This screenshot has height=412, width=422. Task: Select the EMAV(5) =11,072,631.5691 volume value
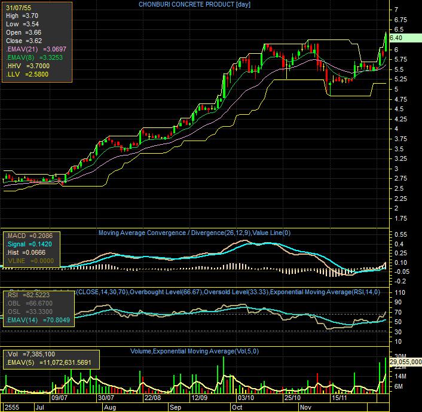[x=48, y=363]
